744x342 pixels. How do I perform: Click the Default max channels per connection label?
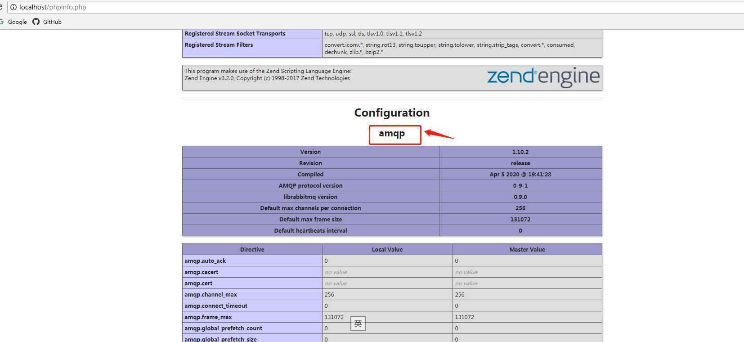point(310,208)
